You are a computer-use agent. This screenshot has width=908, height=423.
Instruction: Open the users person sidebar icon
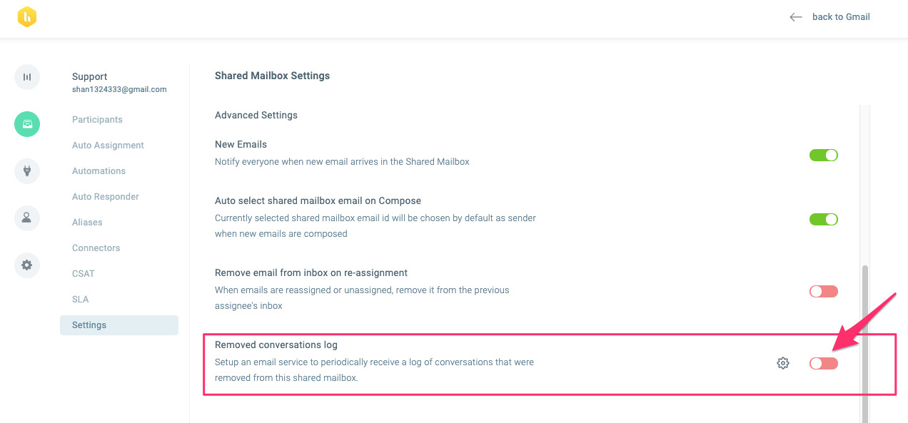(27, 218)
